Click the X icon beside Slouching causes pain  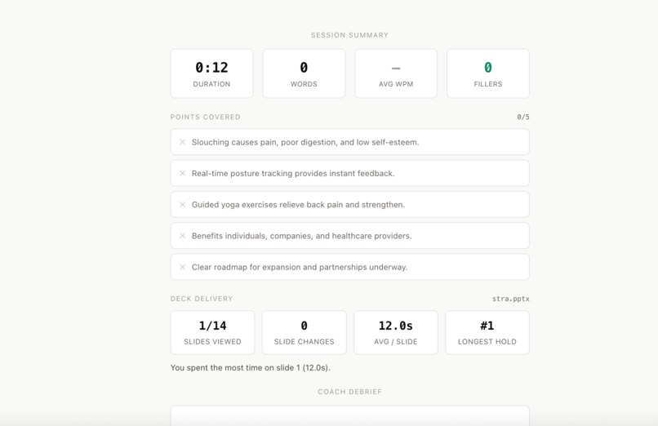(x=183, y=142)
